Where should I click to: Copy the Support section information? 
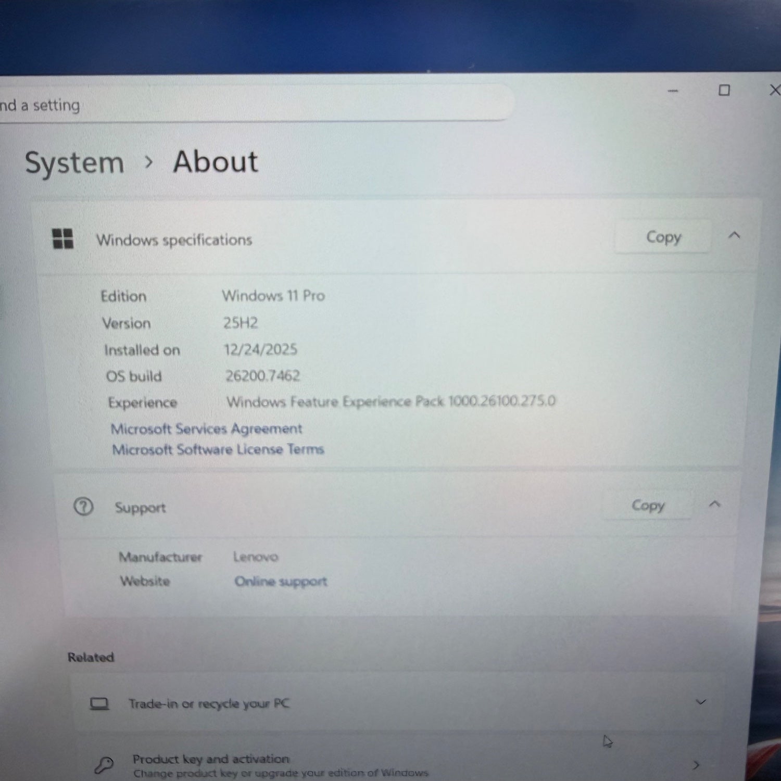(x=647, y=505)
